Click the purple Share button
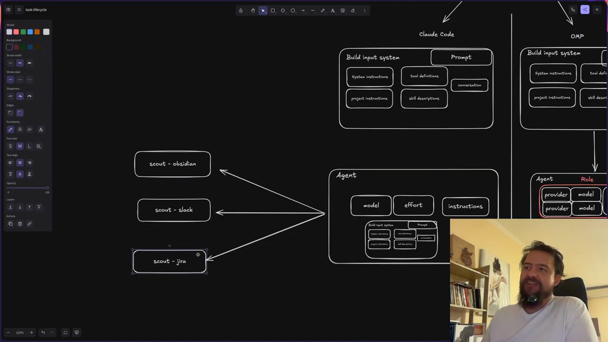 pyautogui.click(x=585, y=9)
